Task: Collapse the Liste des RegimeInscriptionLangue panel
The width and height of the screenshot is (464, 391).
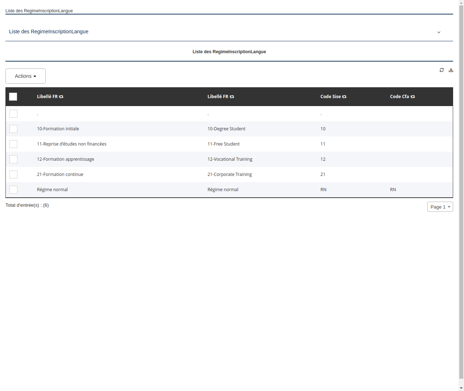Action: pos(439,32)
